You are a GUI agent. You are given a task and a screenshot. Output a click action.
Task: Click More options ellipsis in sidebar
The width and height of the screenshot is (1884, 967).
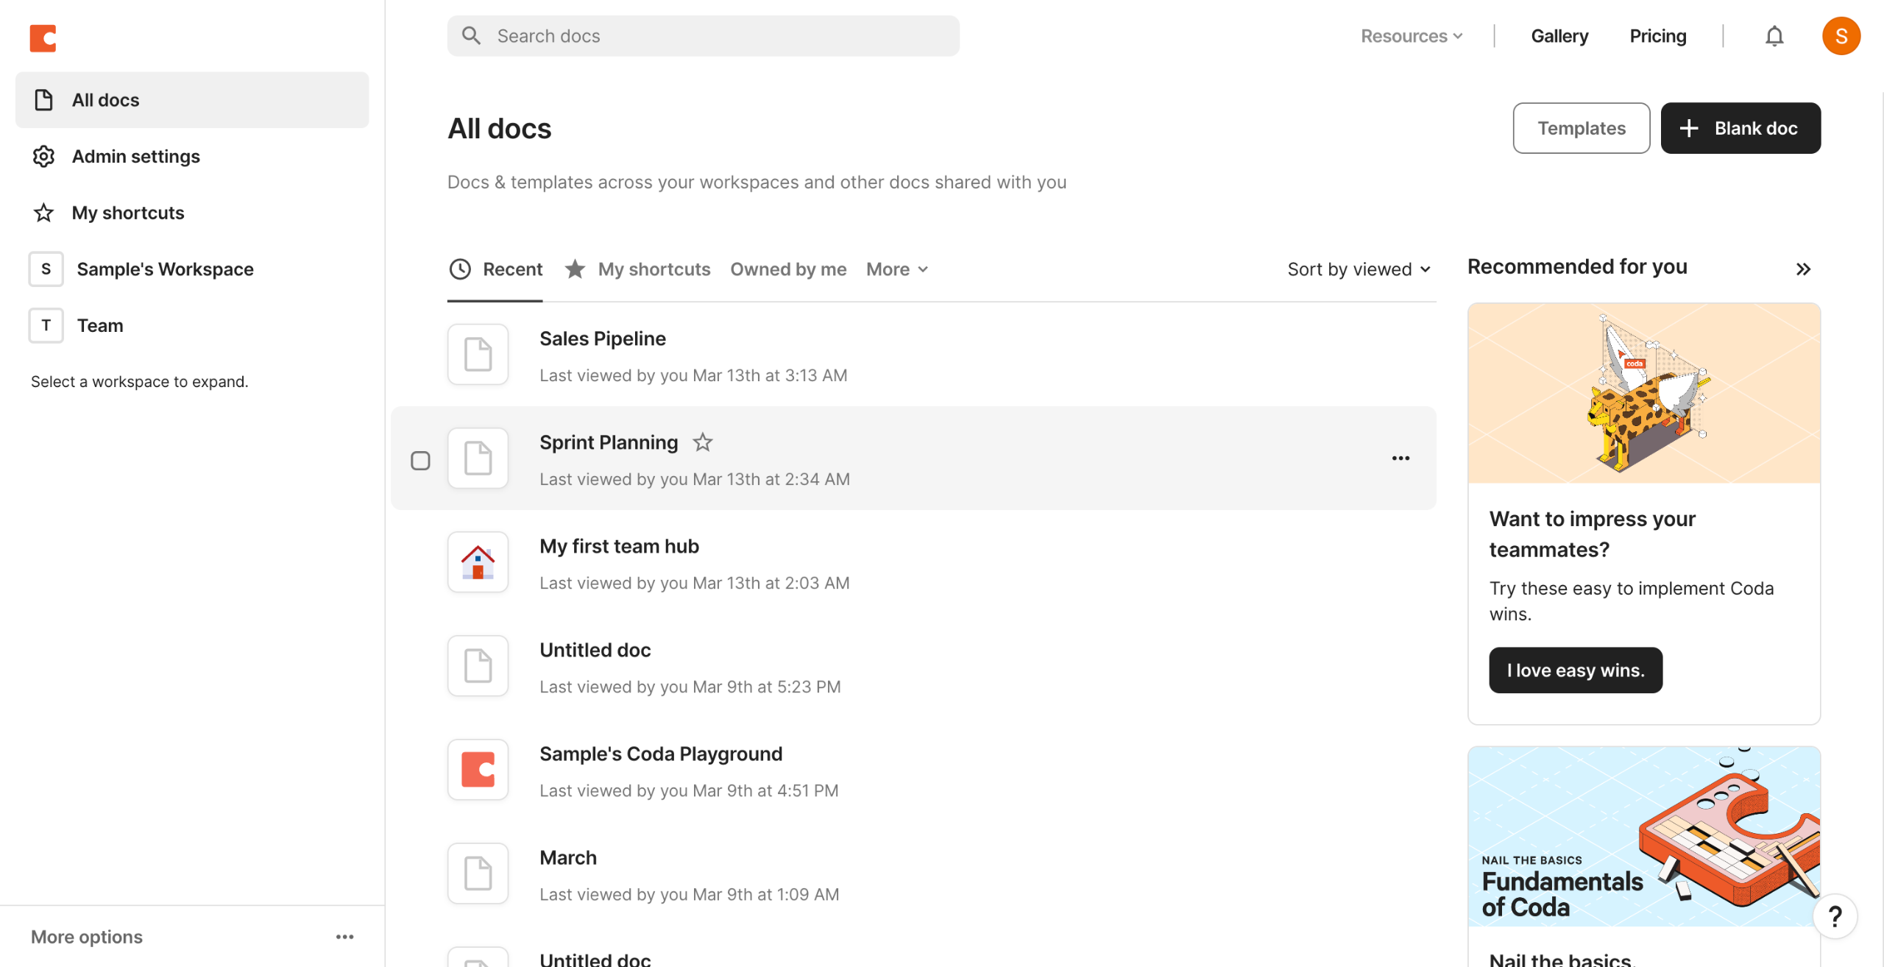tap(344, 937)
